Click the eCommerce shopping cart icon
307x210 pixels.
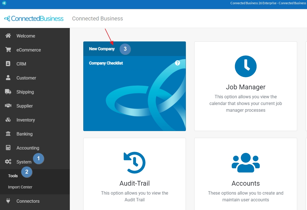[x=8, y=50]
